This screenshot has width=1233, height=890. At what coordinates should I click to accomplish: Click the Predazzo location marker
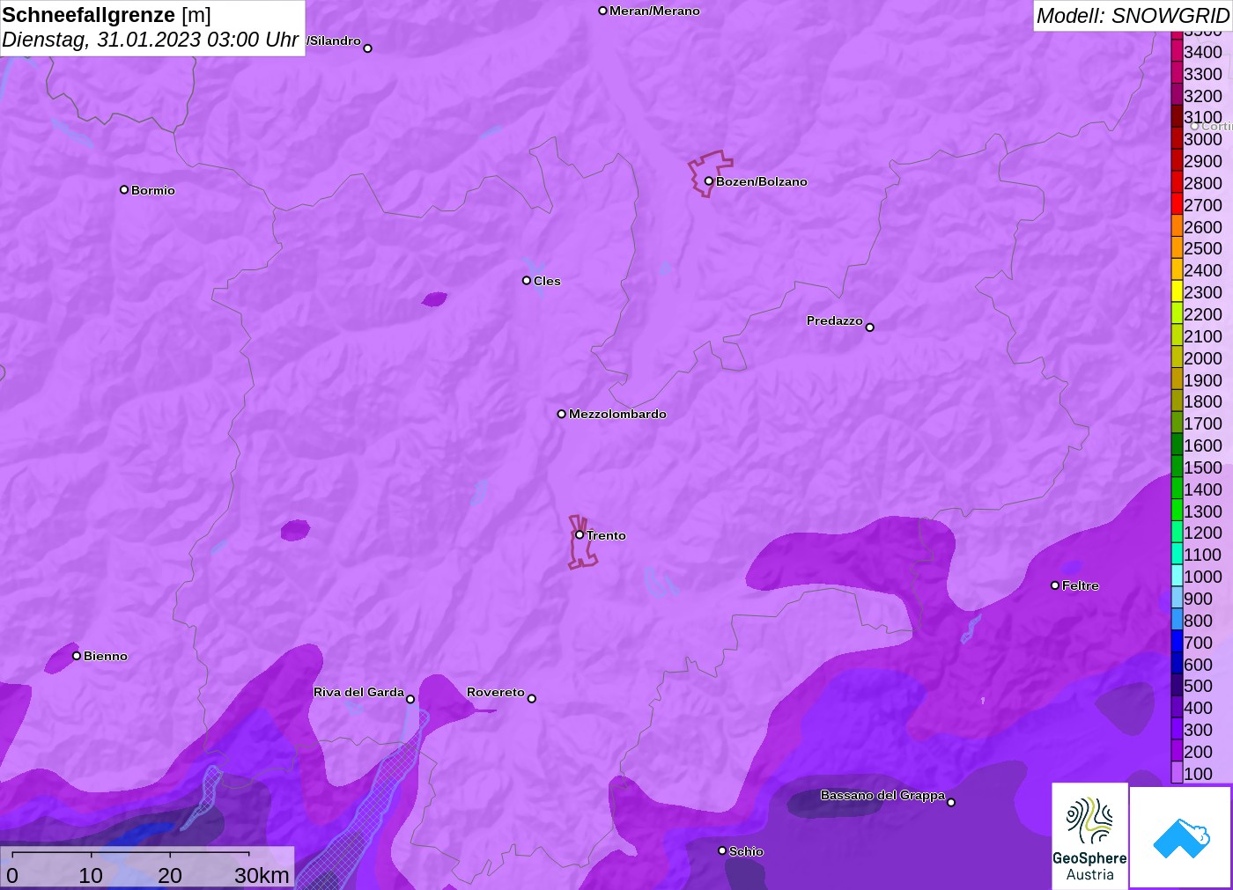869,327
